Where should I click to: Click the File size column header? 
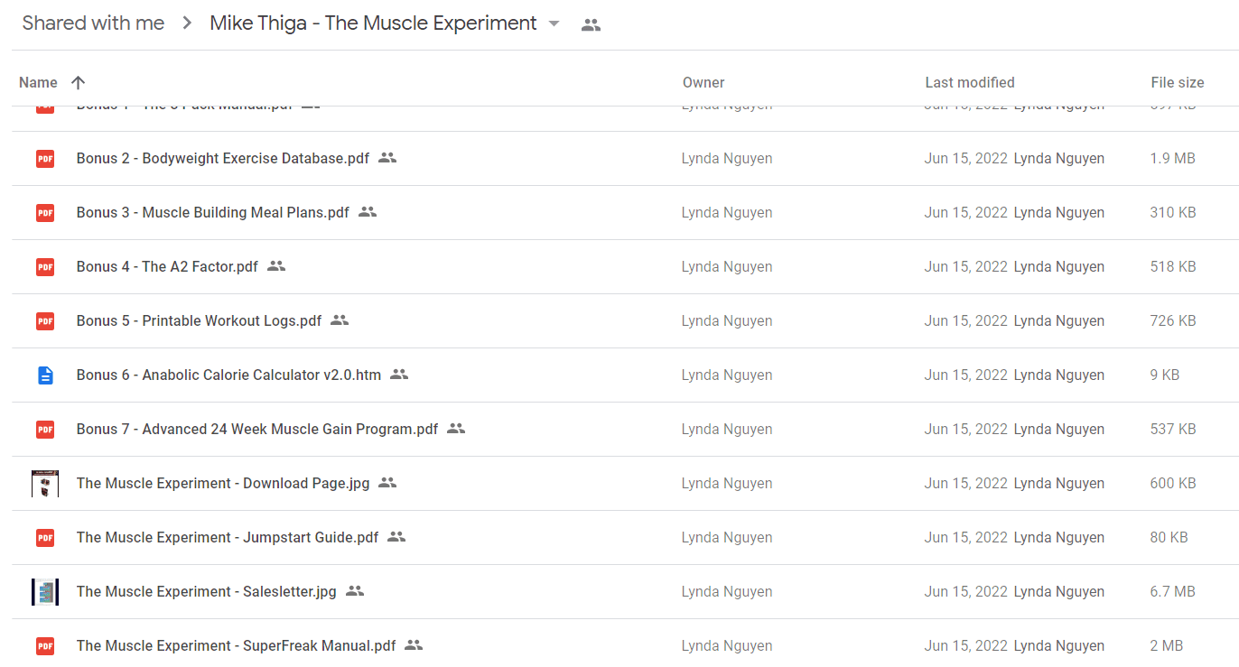click(x=1178, y=82)
